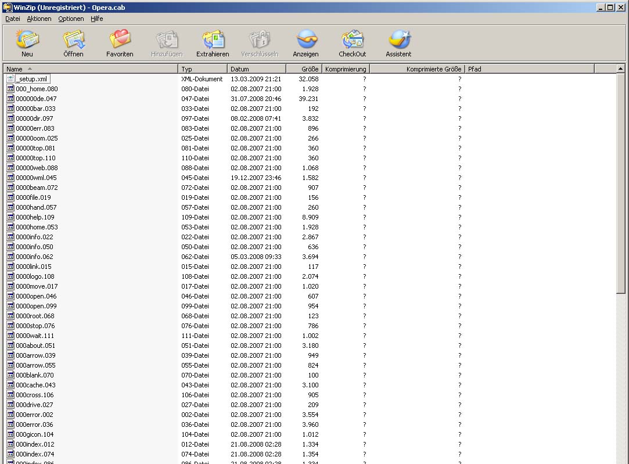This screenshot has height=464, width=629.
Task: Select the file 000cross.106
Action: tap(34, 395)
